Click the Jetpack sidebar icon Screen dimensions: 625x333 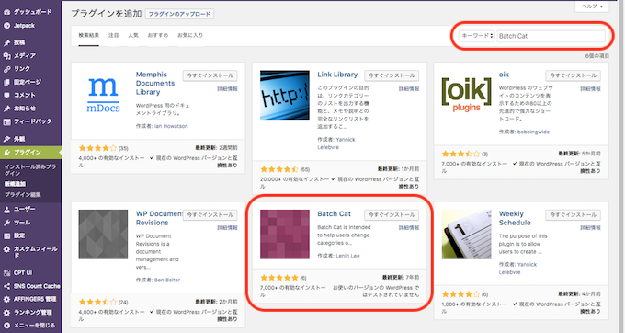[x=6, y=26]
